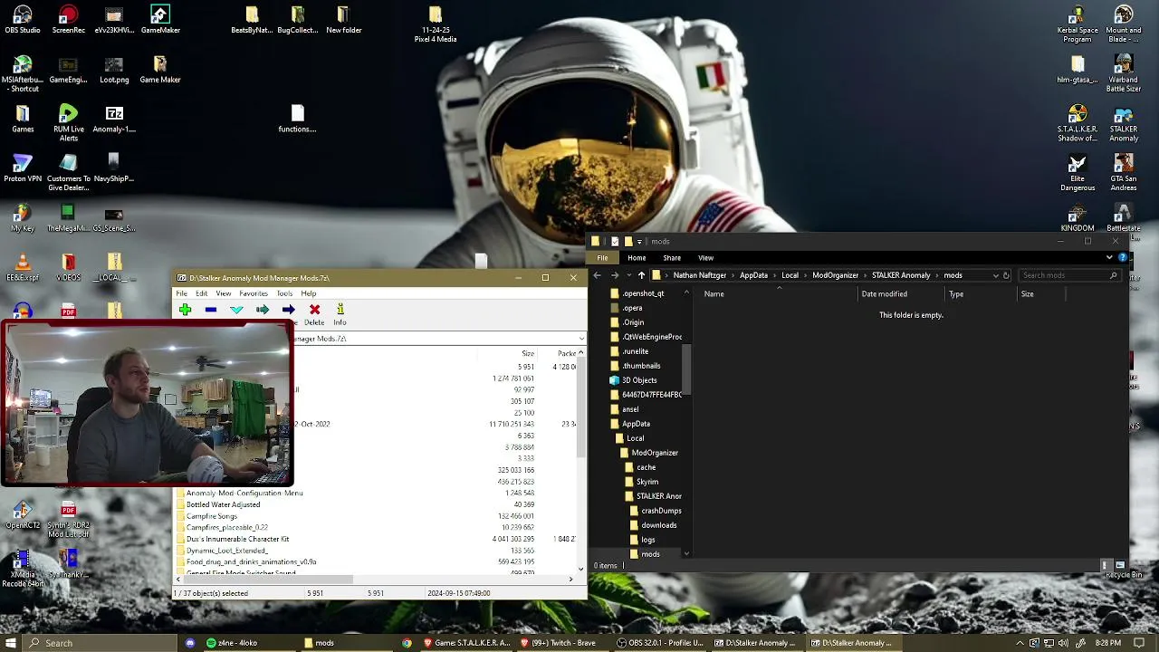
Task: Click the Explorer Help question mark icon
Action: click(1123, 257)
